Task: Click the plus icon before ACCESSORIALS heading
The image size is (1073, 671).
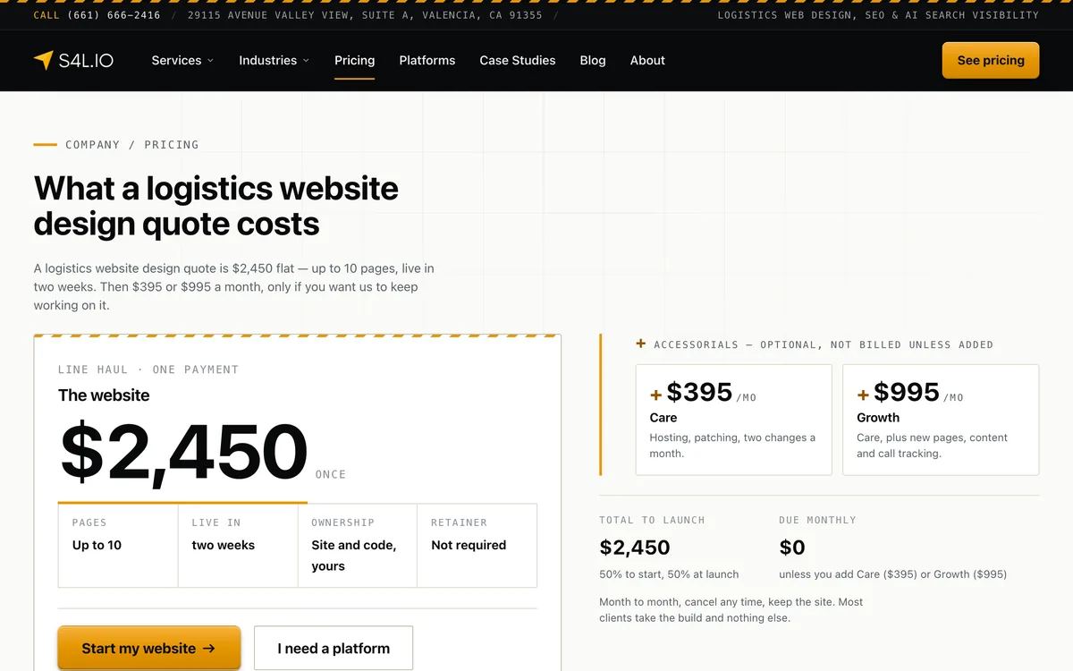Action: [x=640, y=344]
